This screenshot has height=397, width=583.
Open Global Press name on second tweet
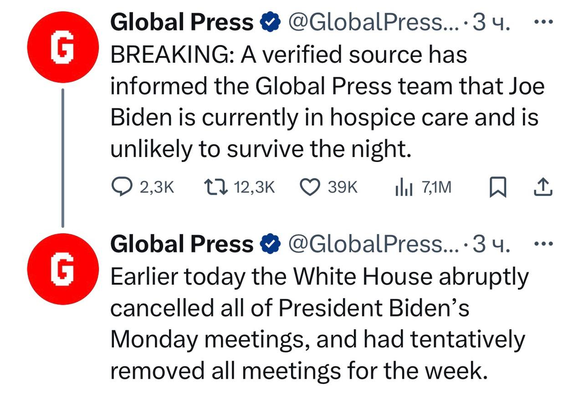[182, 245]
